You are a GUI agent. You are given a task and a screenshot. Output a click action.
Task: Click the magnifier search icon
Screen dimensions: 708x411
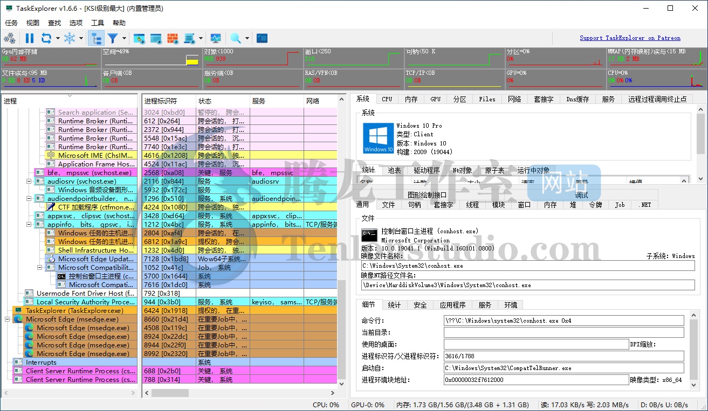[236, 38]
